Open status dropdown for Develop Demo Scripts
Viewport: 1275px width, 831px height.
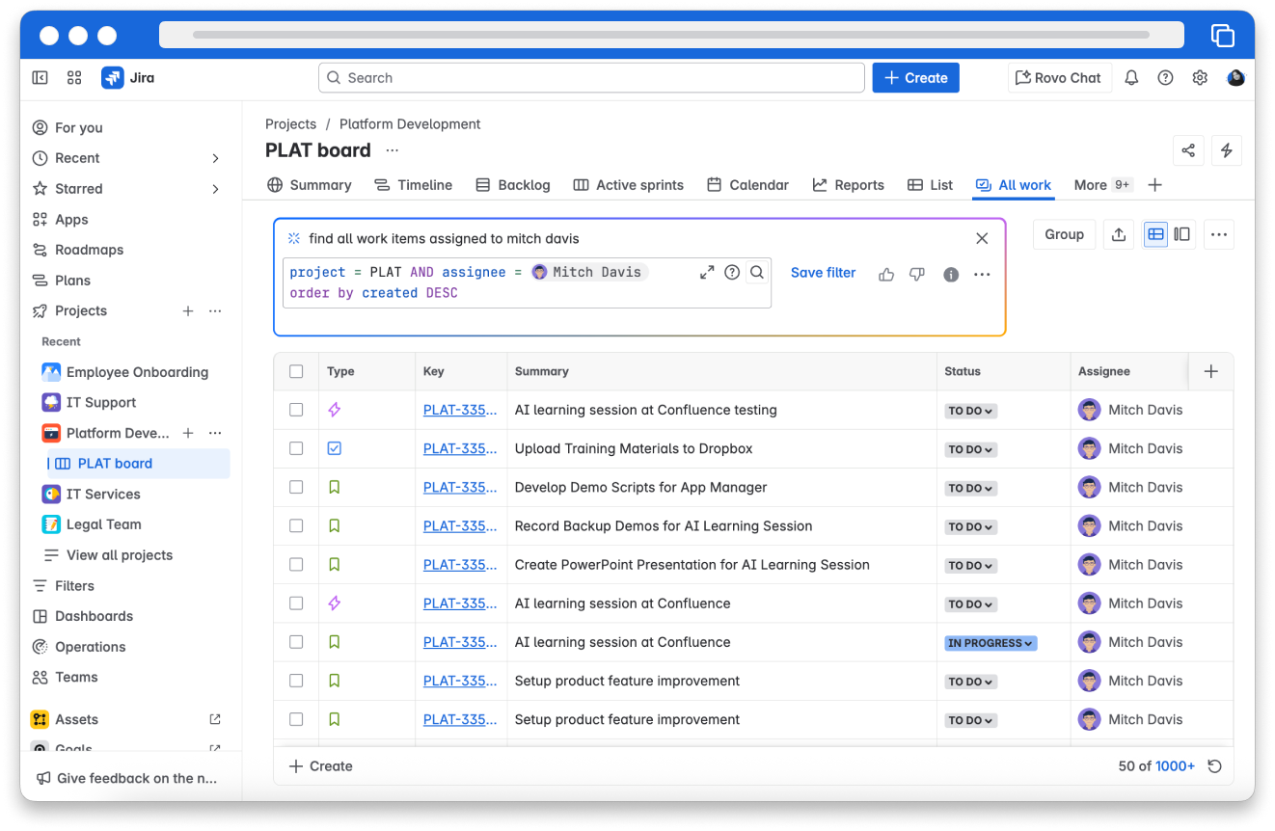pyautogui.click(x=970, y=488)
